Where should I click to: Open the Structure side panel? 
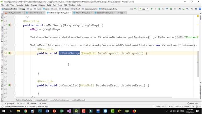[x=2, y=70]
